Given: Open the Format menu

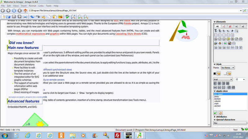Looking at the screenshot, I should 33,6.
